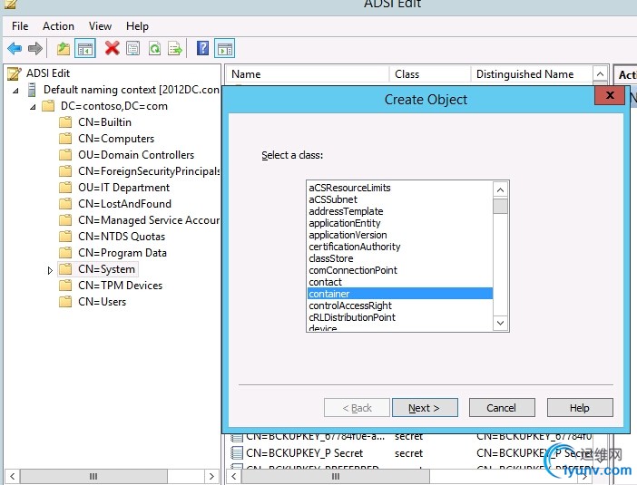Select CN=Users in the tree
The image size is (637, 485).
pyautogui.click(x=102, y=302)
